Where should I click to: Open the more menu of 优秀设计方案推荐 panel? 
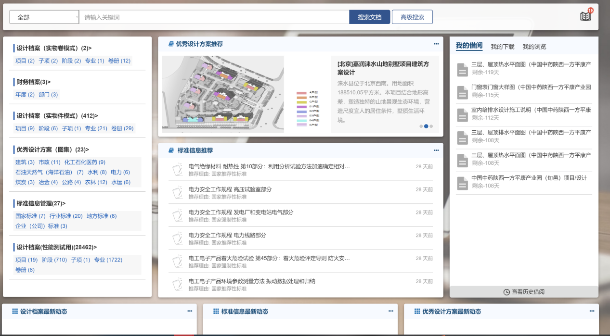436,44
